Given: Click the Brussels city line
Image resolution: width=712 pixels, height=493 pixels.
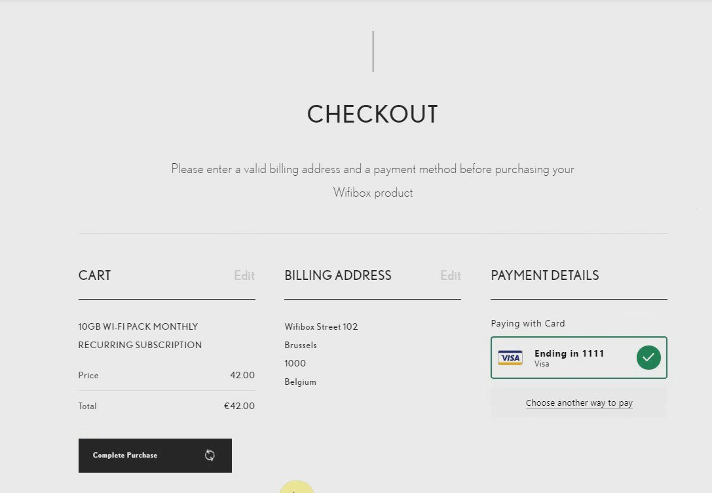Looking at the screenshot, I should coord(301,345).
